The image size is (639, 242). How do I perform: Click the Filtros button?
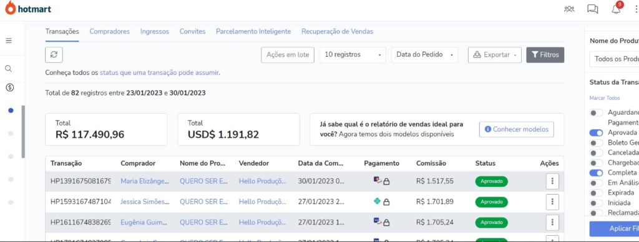pyautogui.click(x=545, y=55)
